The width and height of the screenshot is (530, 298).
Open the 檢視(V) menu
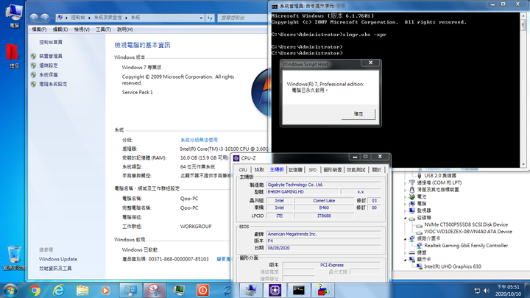82,29
